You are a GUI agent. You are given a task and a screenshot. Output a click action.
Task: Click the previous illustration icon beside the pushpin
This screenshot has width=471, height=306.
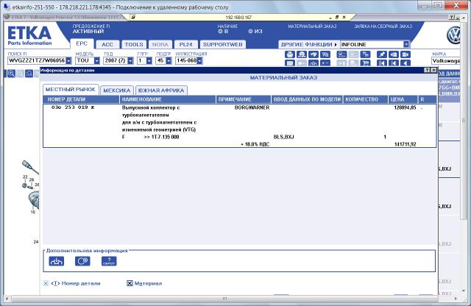[x=394, y=54]
